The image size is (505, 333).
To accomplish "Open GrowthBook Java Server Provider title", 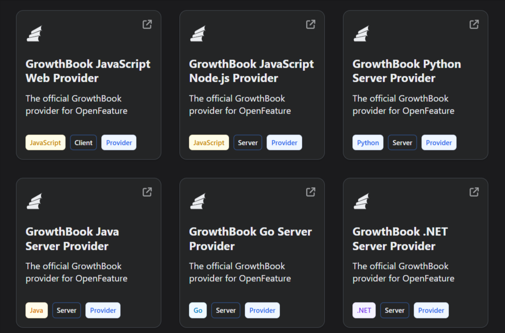I will pyautogui.click(x=72, y=239).
